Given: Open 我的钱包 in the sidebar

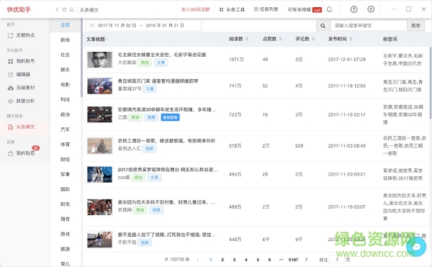Looking at the screenshot, I should pyautogui.click(x=22, y=153).
